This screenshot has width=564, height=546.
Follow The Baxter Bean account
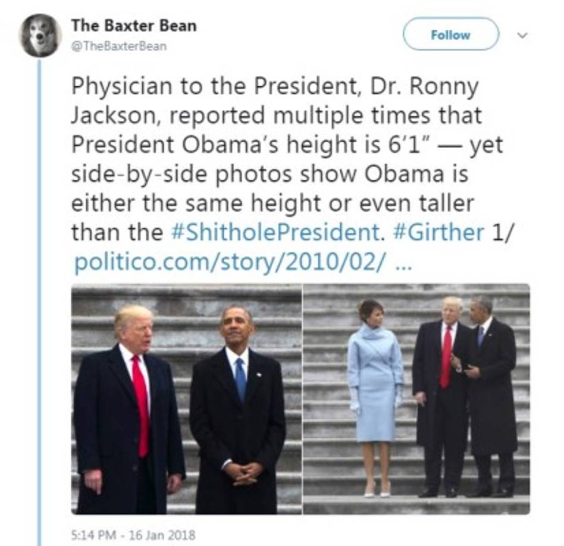click(451, 34)
